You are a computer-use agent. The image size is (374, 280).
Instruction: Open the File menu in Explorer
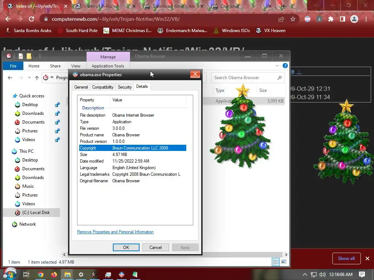[x=13, y=66]
